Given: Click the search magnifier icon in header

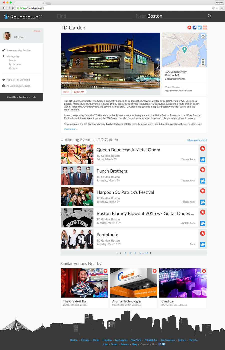Looking at the screenshot, I should 209,16.
